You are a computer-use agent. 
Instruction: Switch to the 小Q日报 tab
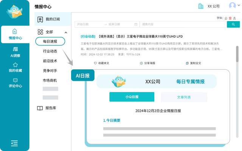(x=132, y=97)
